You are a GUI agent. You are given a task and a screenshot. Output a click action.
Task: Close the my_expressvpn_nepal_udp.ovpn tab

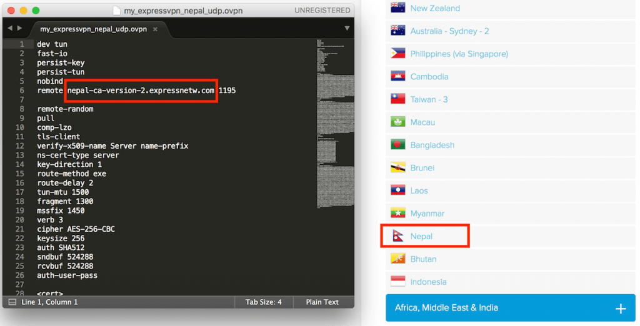155,29
